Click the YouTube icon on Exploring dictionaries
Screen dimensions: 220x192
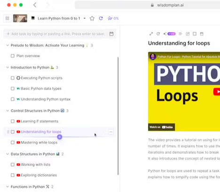(18, 175)
